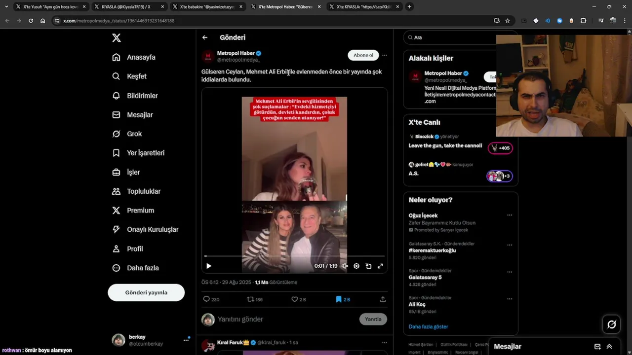The width and height of the screenshot is (632, 355).
Task: Open options for #keremaktuerkoğlu trend
Action: [x=510, y=245]
